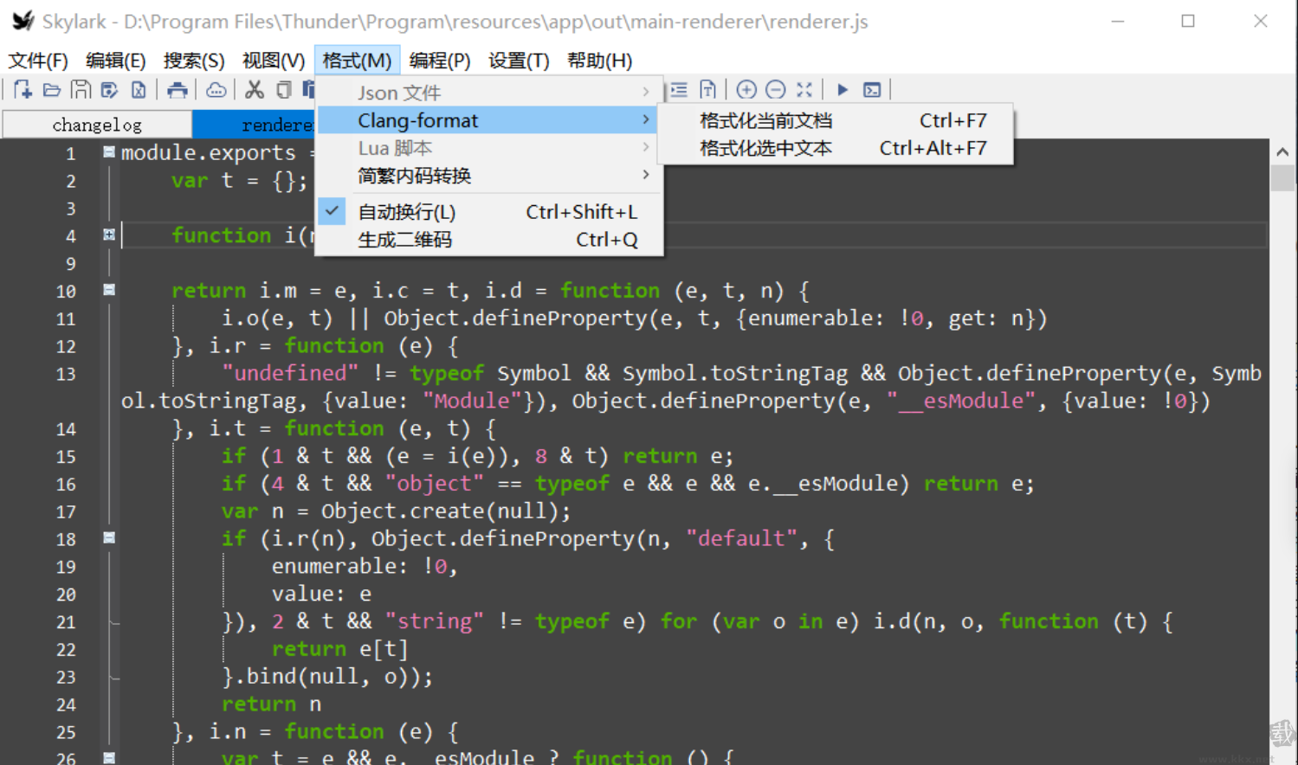The image size is (1298, 765).
Task: Expand the folded function at line 4
Action: 109,235
